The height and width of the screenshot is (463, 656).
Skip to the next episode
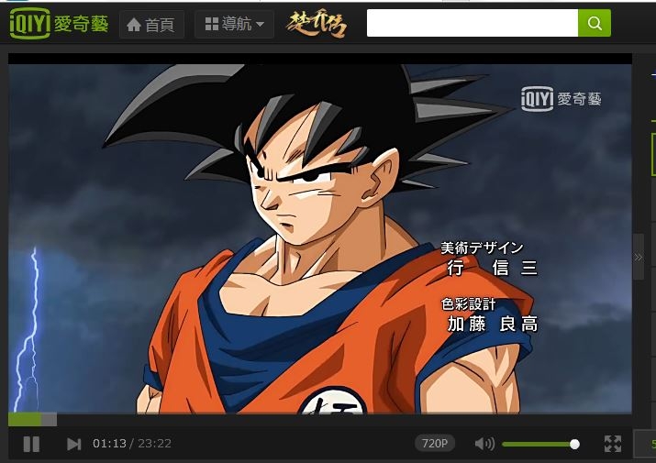tap(74, 444)
